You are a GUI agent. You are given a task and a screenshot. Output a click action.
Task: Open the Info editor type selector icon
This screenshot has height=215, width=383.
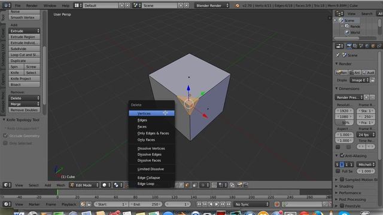click(x=7, y=5)
